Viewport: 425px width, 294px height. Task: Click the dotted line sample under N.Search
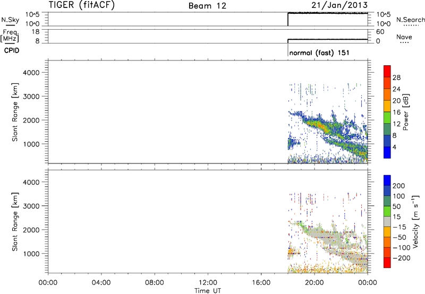tap(411, 25)
